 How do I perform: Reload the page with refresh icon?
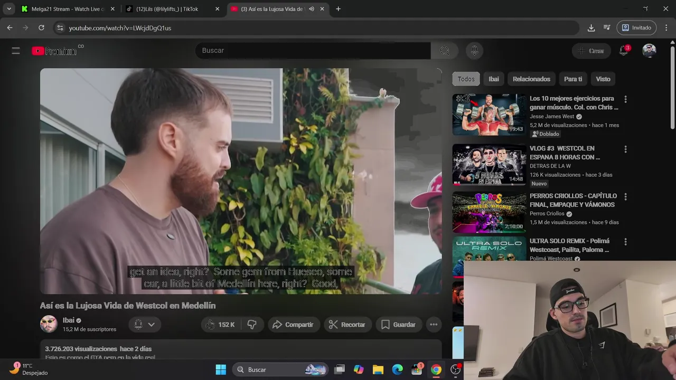coord(41,27)
